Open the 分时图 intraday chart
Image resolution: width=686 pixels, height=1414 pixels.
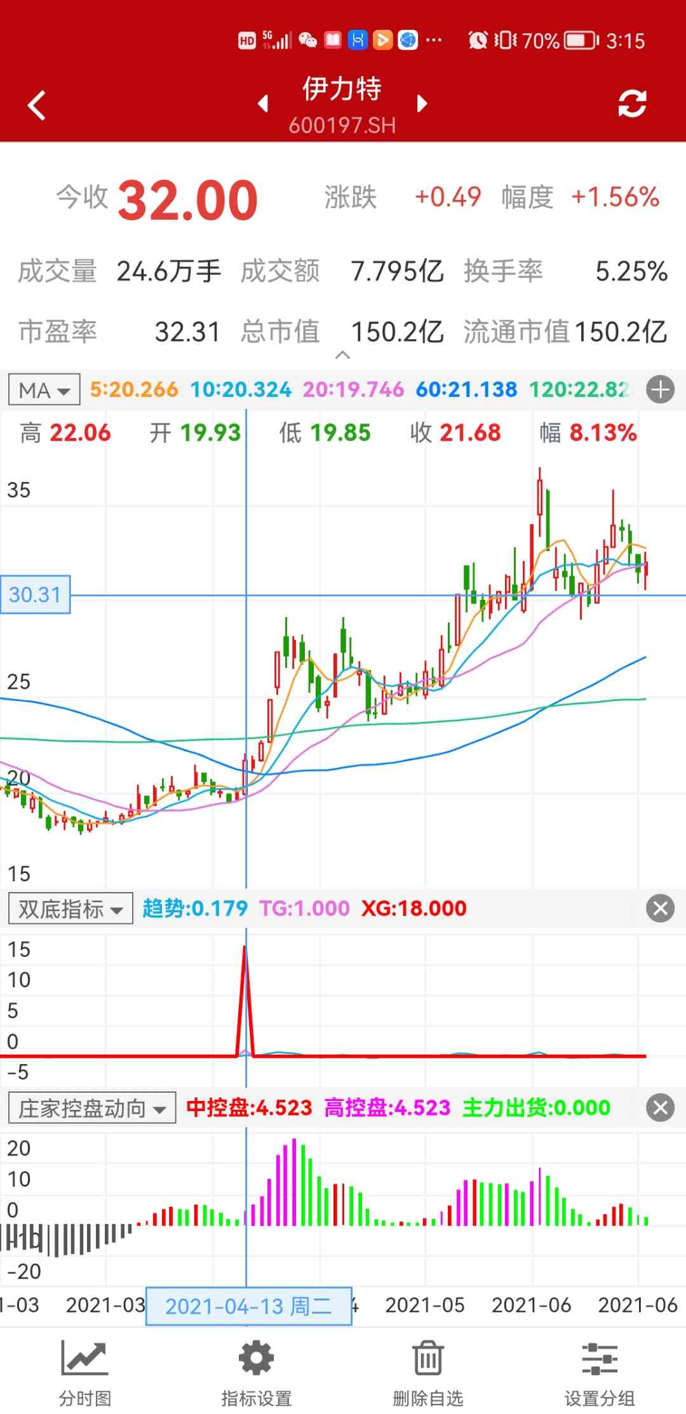[85, 1373]
